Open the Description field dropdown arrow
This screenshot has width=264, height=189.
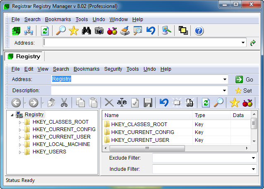point(225,91)
